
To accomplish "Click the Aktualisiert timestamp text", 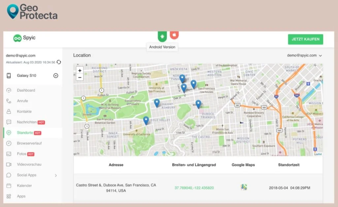I will [30, 62].
